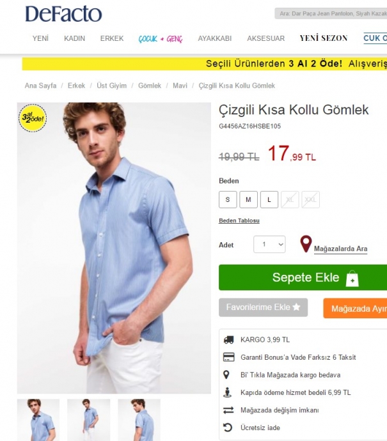The width and height of the screenshot is (387, 441).
Task: Select size M
Action: [249, 199]
